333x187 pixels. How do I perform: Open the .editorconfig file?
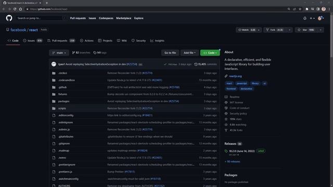[66, 115]
